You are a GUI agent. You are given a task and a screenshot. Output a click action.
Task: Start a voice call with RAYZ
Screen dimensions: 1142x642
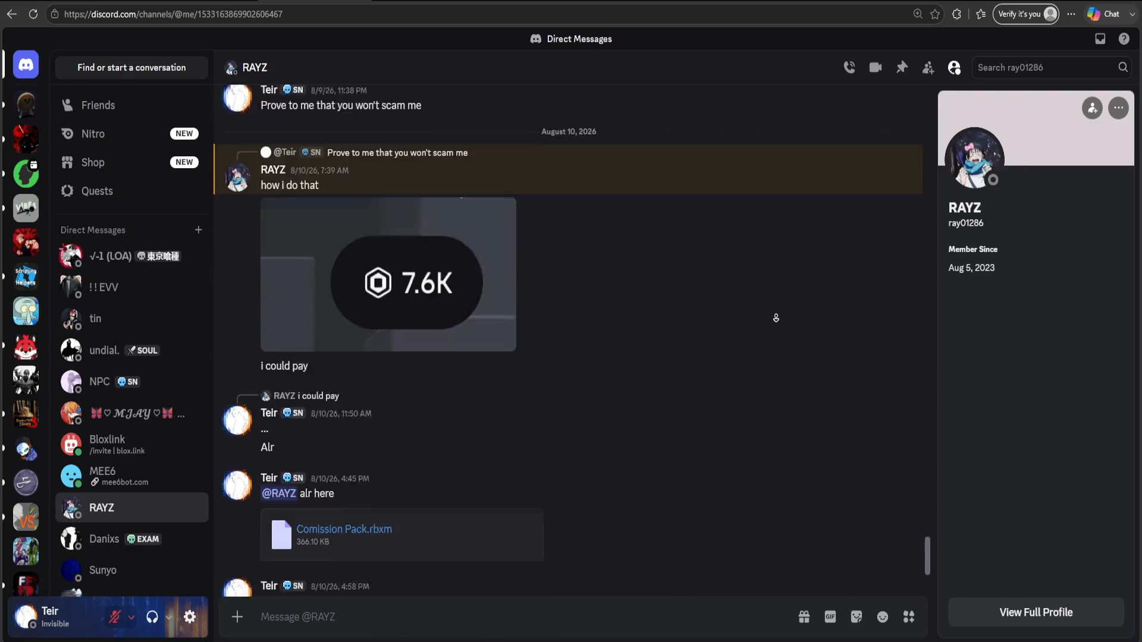849,68
